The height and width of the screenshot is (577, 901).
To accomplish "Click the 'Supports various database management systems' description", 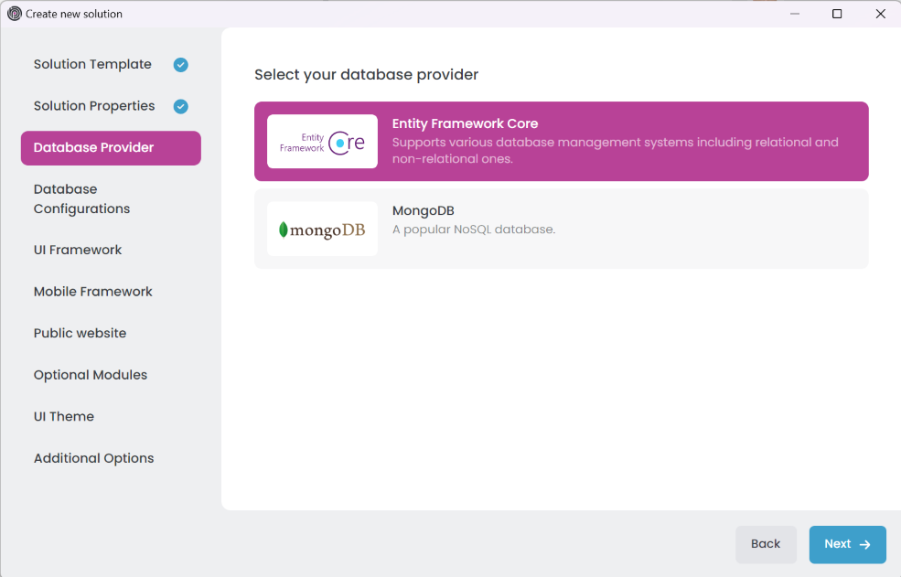I will [x=616, y=151].
